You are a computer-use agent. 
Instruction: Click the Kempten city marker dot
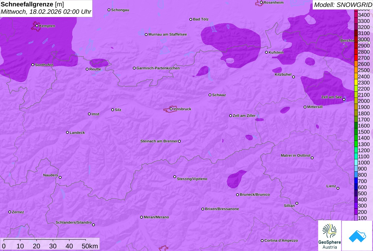pos(37,26)
